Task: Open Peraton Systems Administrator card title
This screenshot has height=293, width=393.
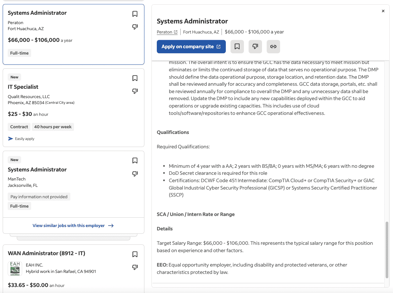Action: [37, 13]
